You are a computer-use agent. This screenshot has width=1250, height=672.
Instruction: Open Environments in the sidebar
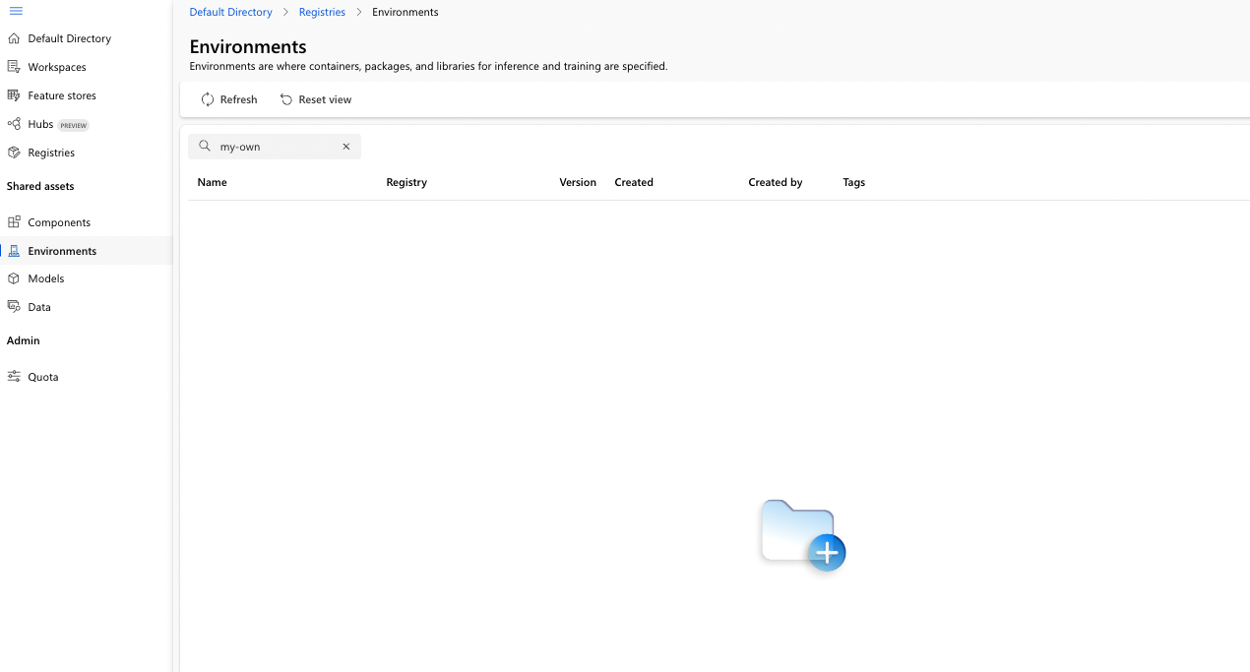tap(61, 250)
